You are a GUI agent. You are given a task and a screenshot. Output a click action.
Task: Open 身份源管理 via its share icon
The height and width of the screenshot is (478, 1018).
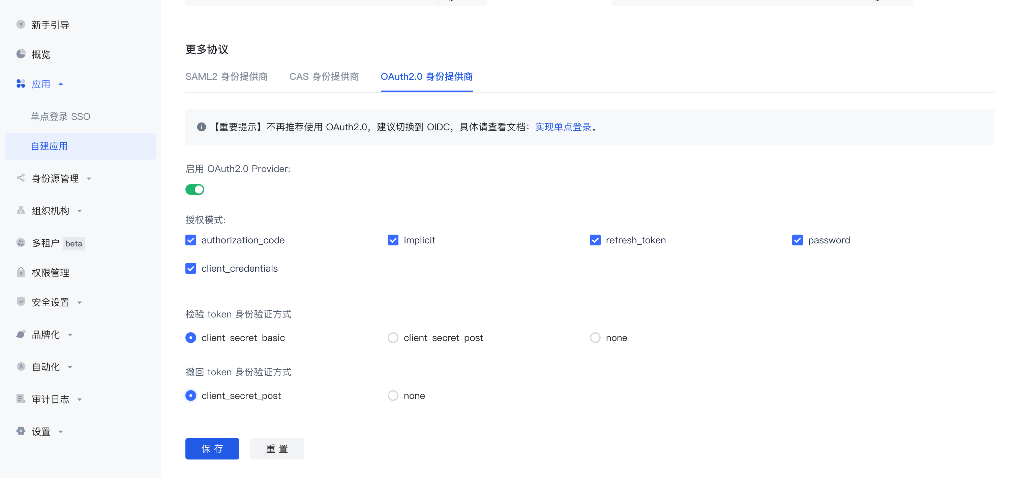pos(21,178)
